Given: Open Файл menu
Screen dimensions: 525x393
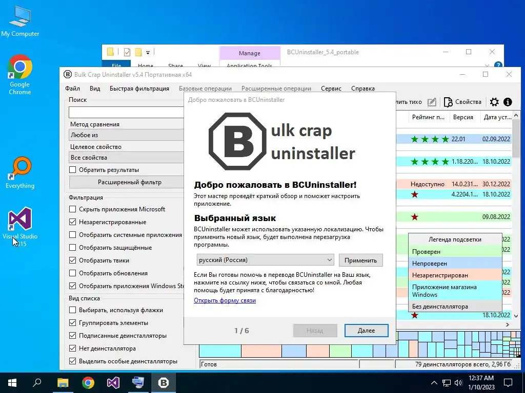Looking at the screenshot, I should (72, 89).
